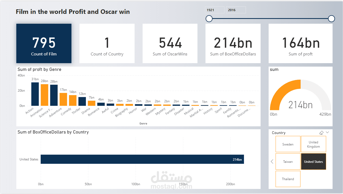Click the Comedy genre bar
This screenshot has width=343, height=194.
click(x=73, y=100)
